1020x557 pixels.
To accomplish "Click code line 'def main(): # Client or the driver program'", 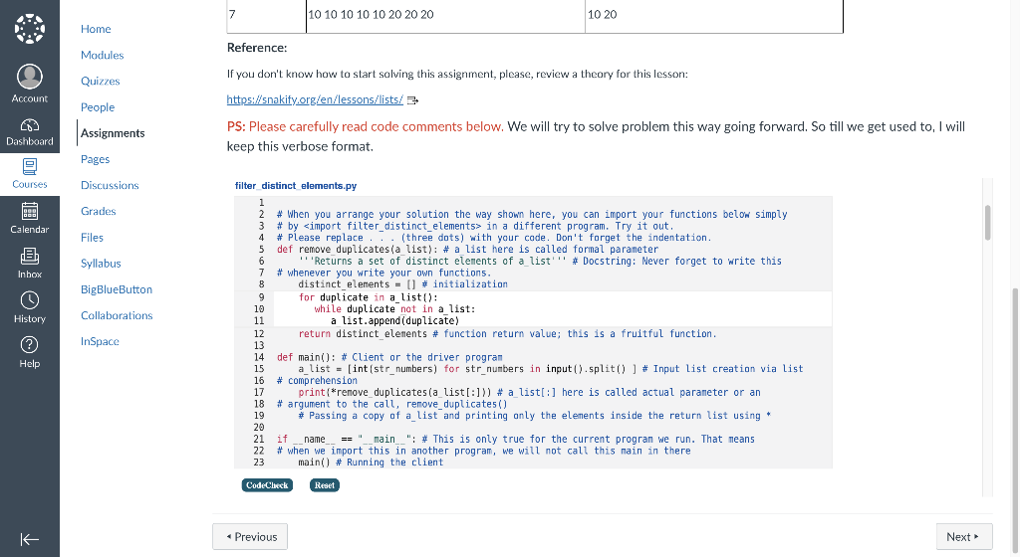I will 389,357.
